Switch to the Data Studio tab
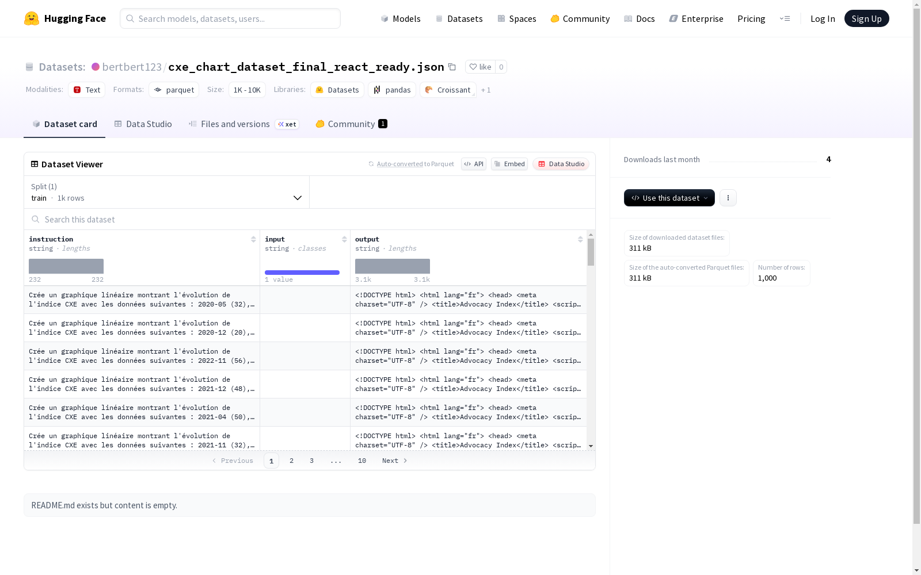Image resolution: width=921 pixels, height=575 pixels. click(x=143, y=124)
